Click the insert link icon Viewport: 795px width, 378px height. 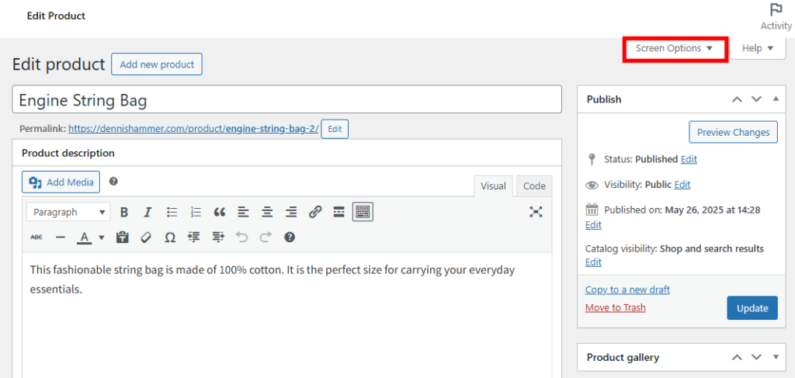[x=315, y=212]
